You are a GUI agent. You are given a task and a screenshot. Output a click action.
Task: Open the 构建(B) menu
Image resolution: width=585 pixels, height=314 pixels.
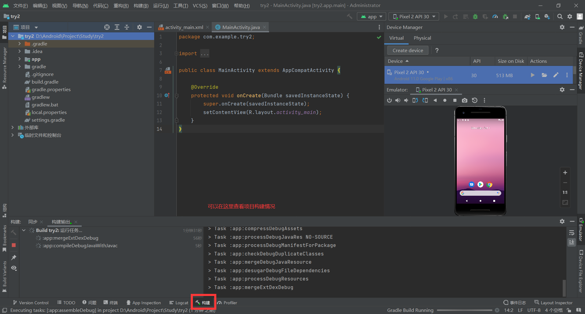(141, 5)
